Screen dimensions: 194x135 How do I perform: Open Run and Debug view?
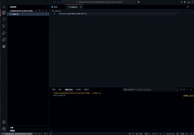click(4, 33)
